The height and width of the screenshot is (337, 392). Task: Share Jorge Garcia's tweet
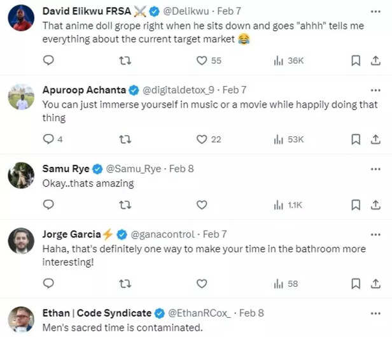(x=374, y=283)
